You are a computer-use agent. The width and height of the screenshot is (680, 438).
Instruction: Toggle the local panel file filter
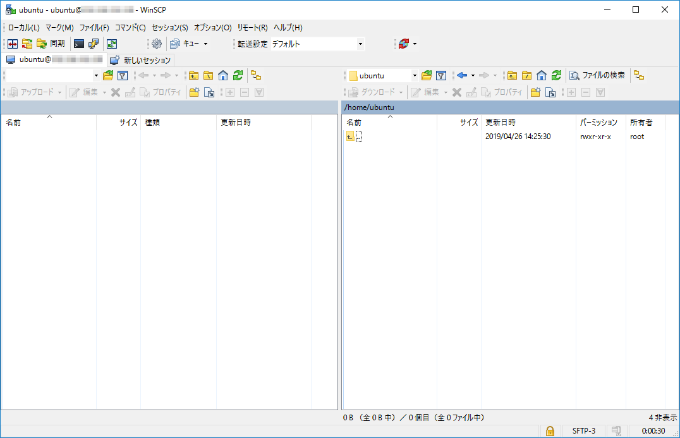coord(121,75)
